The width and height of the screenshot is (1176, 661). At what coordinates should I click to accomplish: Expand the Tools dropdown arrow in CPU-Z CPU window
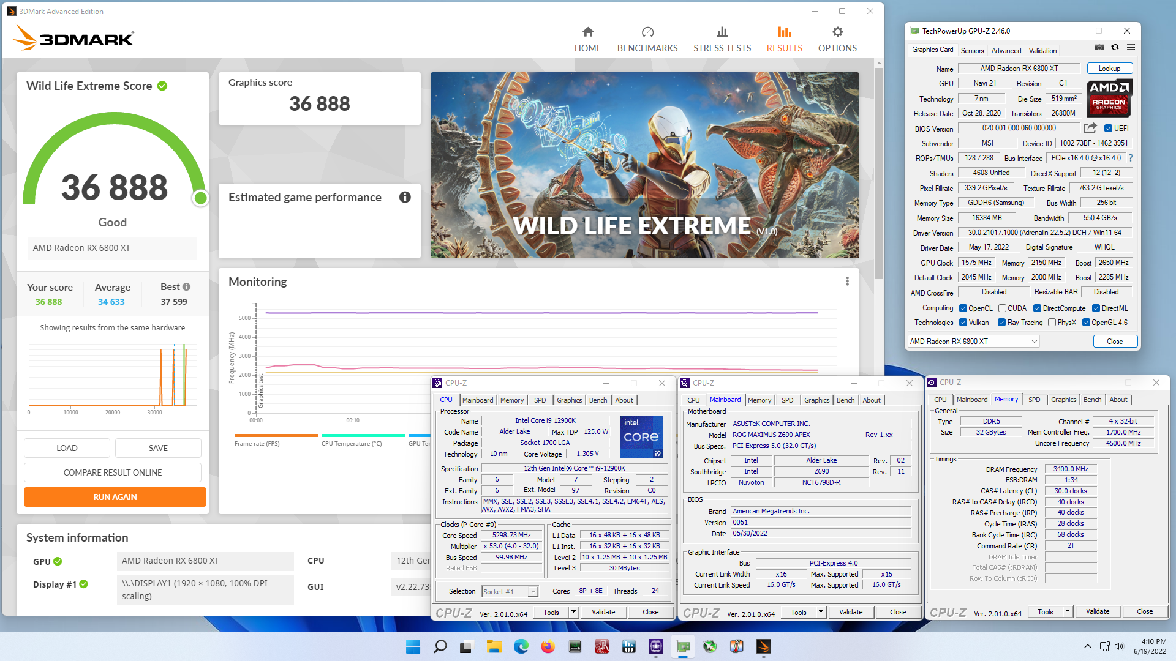573,612
